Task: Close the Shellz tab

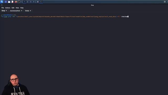Action: point(30,11)
